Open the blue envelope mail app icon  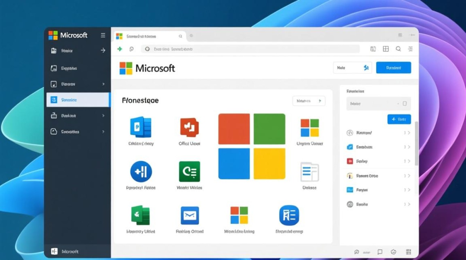point(190,215)
